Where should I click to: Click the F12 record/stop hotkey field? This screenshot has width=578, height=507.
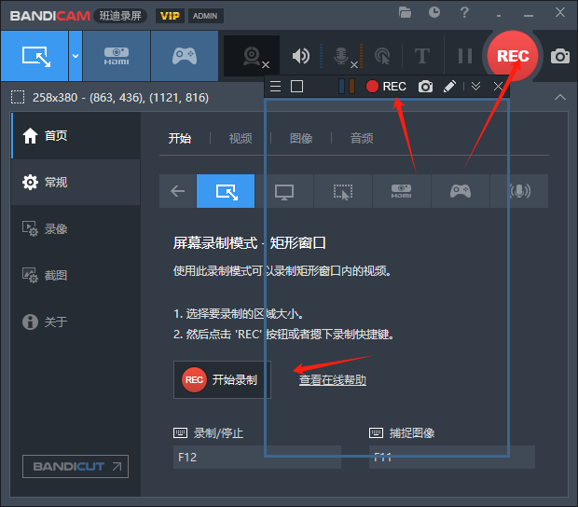(x=257, y=458)
